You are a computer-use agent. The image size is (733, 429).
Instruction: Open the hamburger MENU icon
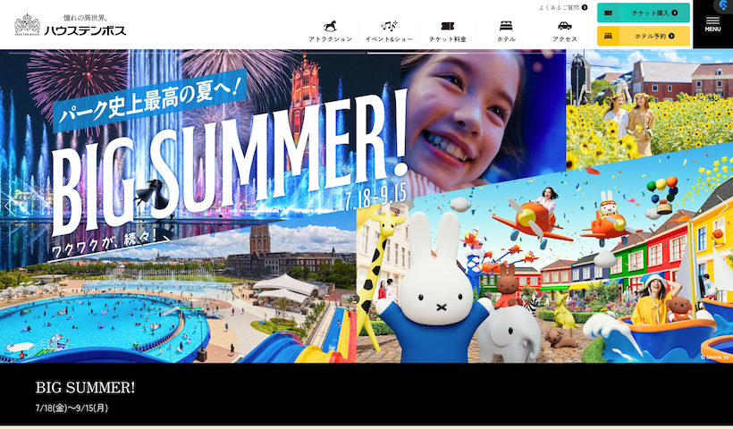click(x=712, y=22)
